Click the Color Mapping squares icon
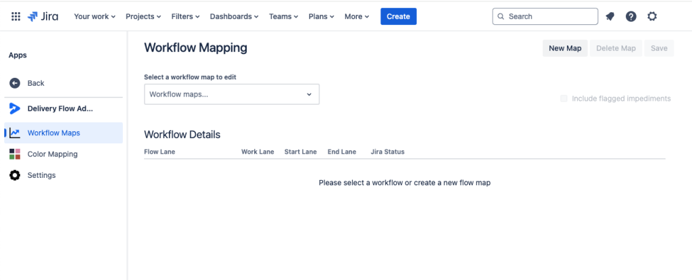This screenshot has height=280, width=692. point(15,154)
